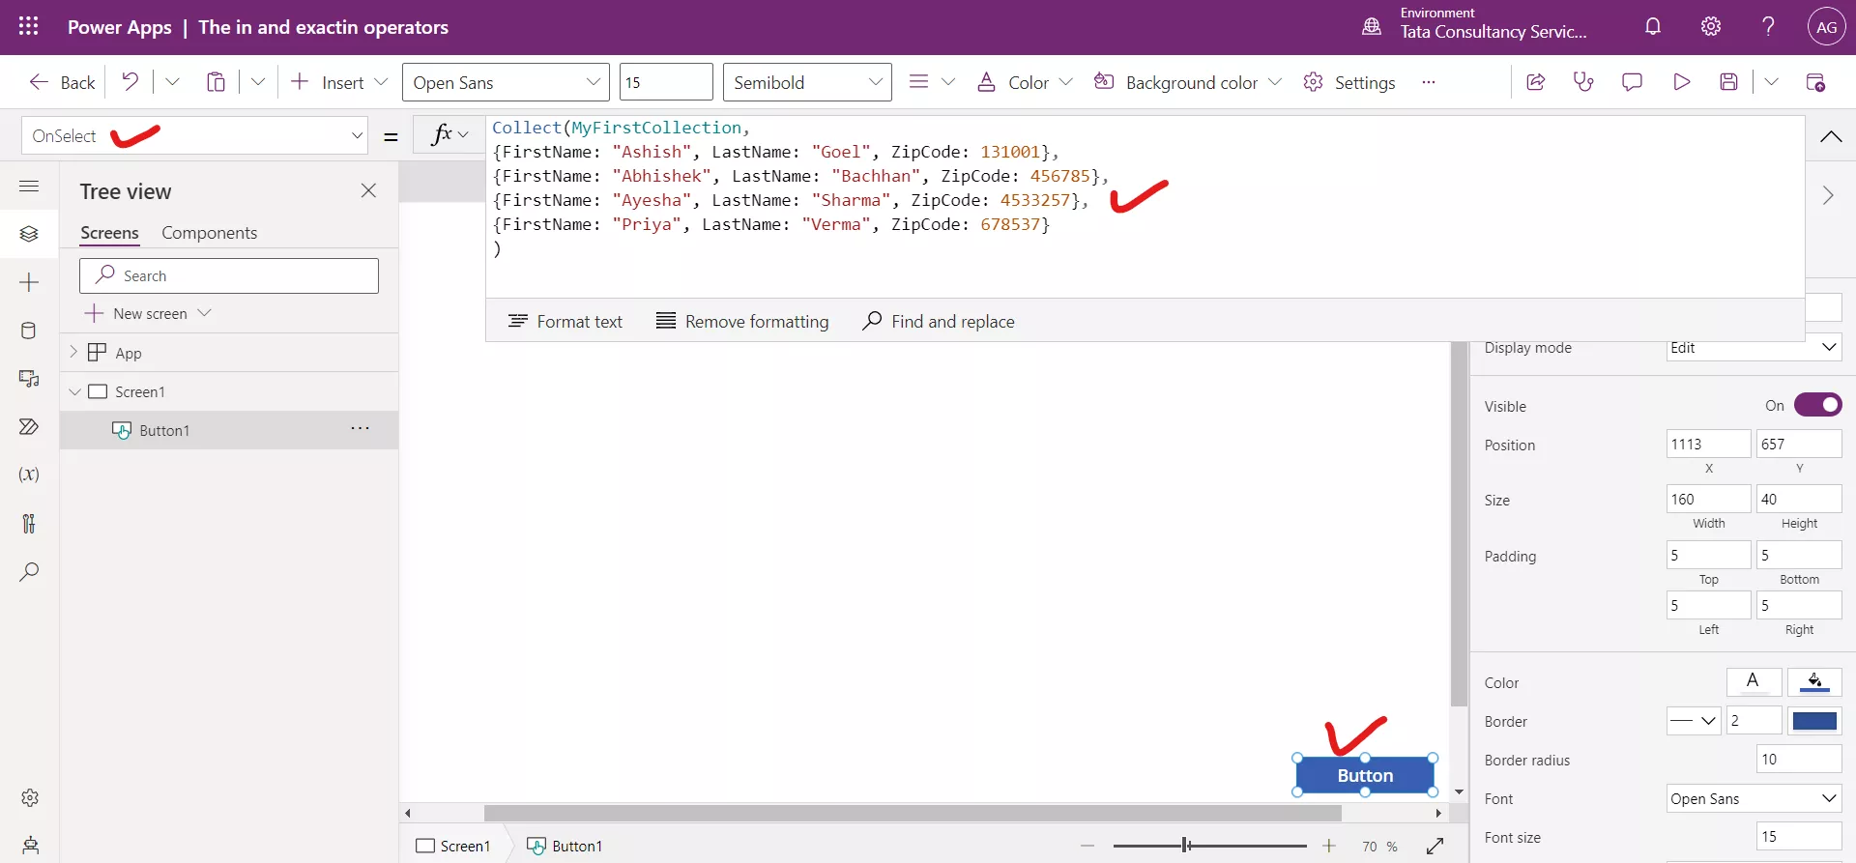Open the Tree view layers icon

(x=29, y=234)
